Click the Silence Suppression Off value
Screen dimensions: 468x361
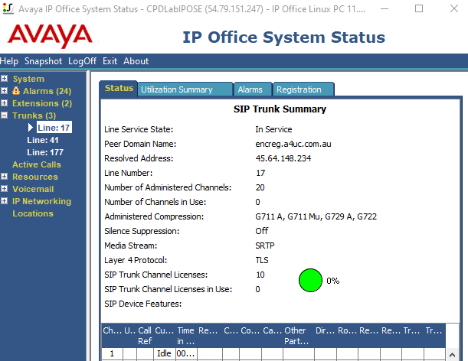coord(261,231)
